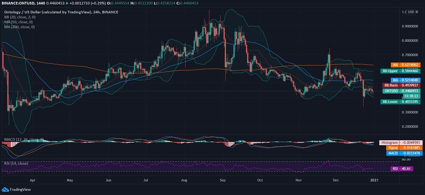The height and width of the screenshot is (195, 425).
Task: Click the TradingView logo
Action: point(16,190)
